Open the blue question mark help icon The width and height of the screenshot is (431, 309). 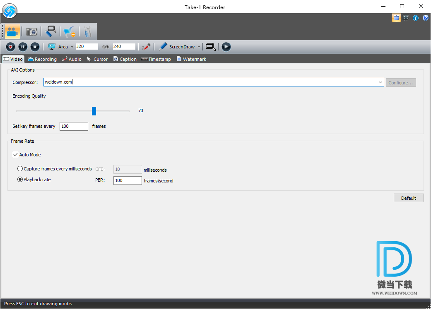(x=426, y=18)
